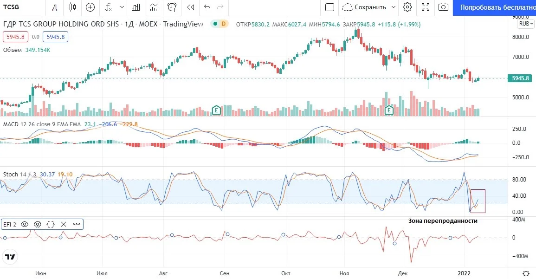Select the Stoch 14 1 3 indicator legend
The width and height of the screenshot is (536, 279).
(x=19, y=175)
